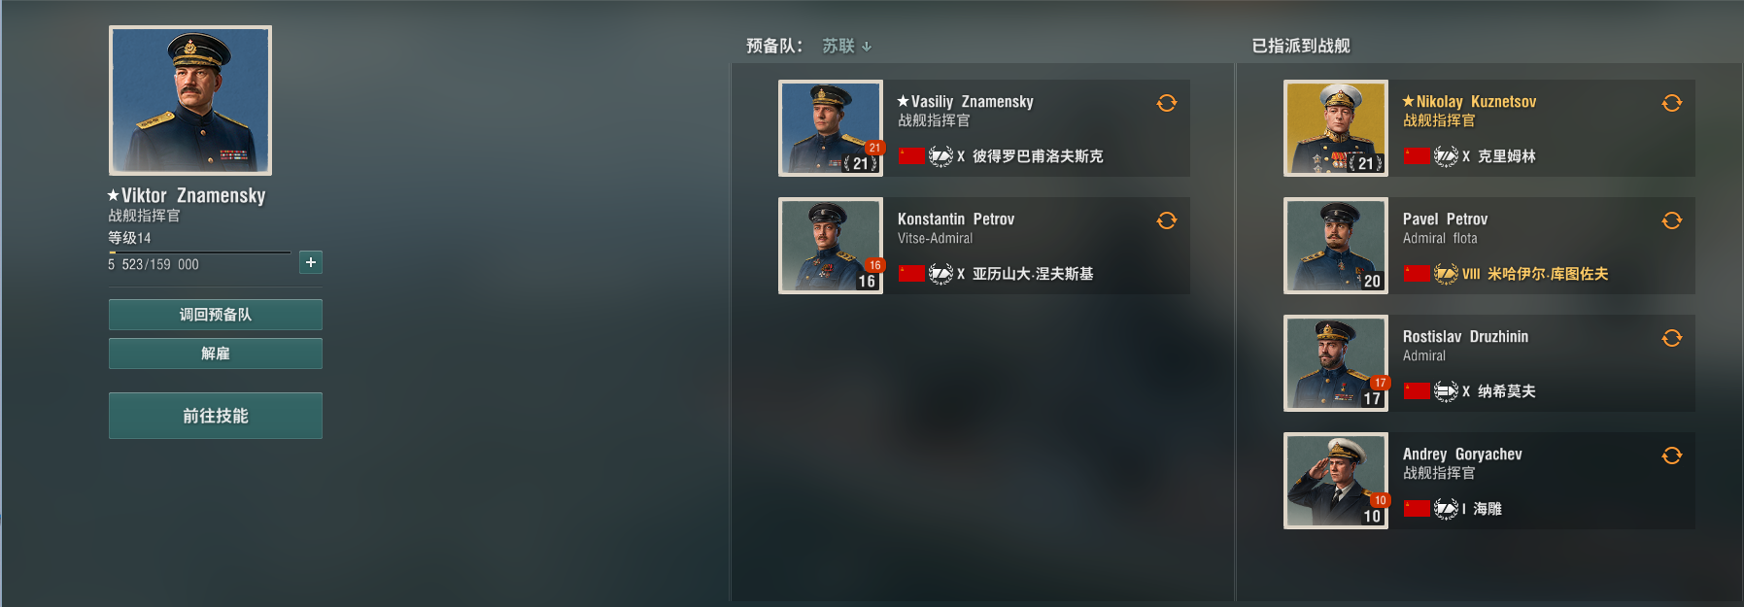1744x607 pixels.
Task: Select Nikolay Kuznetsov commander portrait
Action: [x=1336, y=128]
